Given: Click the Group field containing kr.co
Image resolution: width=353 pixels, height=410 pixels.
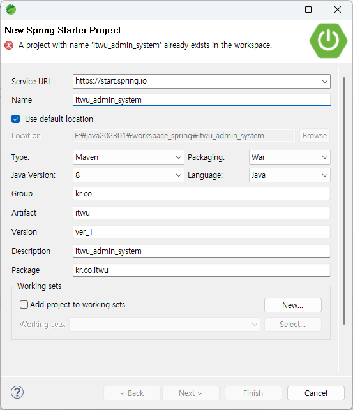Looking at the screenshot, I should (x=202, y=194).
